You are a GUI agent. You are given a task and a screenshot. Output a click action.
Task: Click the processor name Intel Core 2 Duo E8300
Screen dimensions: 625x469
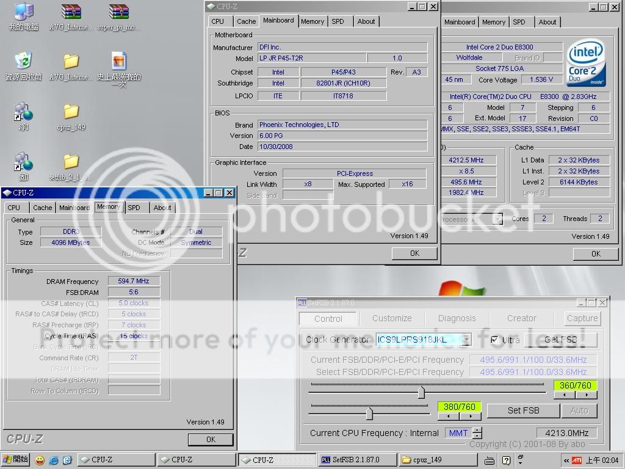(500, 47)
